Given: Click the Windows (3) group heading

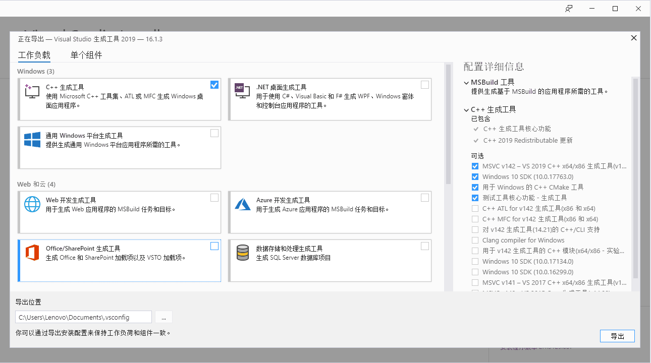Looking at the screenshot, I should click(36, 72).
